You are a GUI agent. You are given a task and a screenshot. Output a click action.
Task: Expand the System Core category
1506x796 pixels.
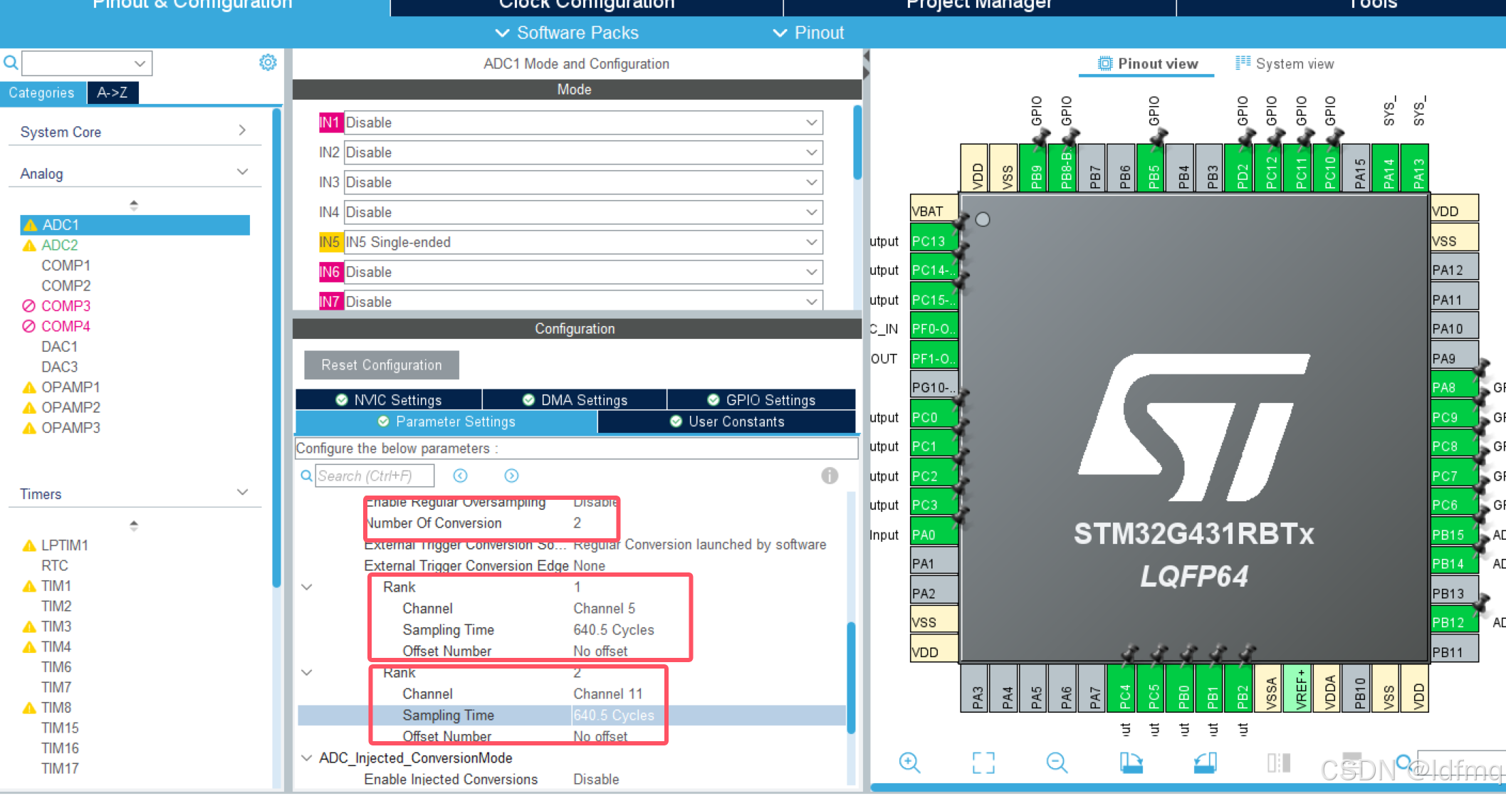pos(242,131)
